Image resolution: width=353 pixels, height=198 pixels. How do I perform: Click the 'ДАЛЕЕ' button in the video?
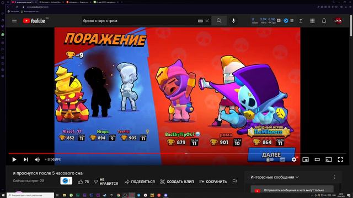[271, 155]
